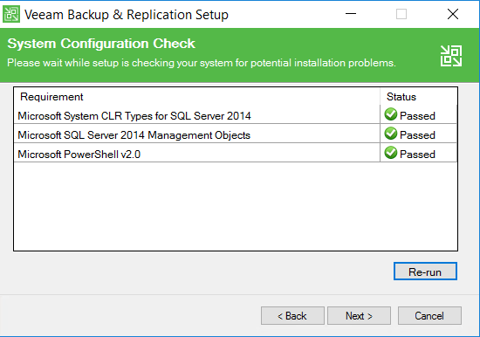Click the Veeam logo in title bar
The height and width of the screenshot is (337, 480).
(x=11, y=14)
